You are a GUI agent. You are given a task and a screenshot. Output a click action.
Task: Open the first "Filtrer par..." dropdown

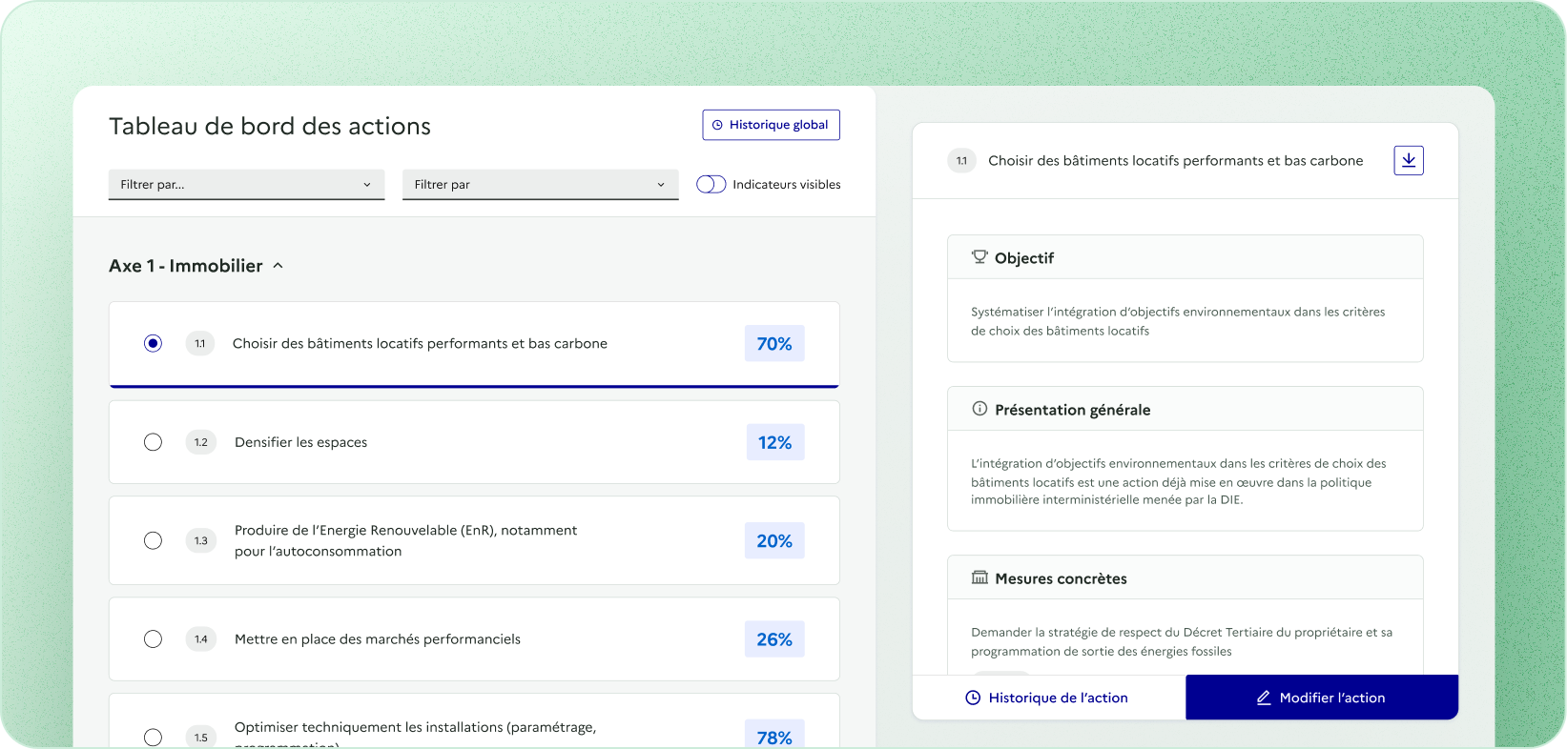tap(246, 184)
